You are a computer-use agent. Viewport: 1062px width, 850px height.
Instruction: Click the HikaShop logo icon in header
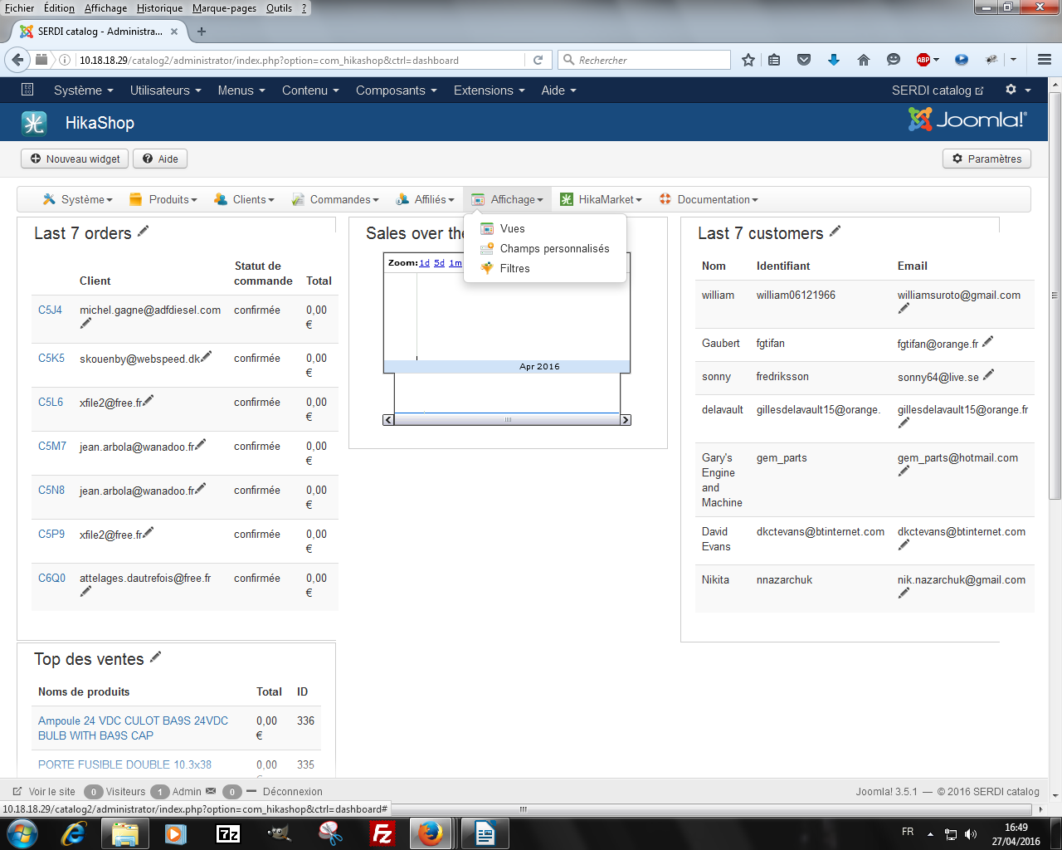pos(34,123)
